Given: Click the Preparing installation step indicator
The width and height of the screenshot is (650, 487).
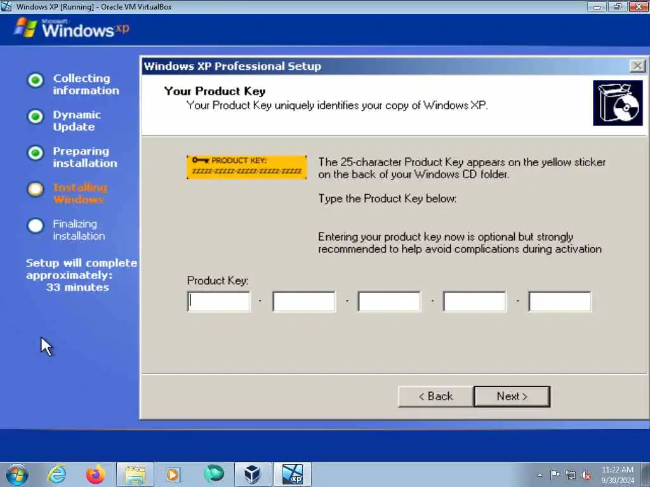Looking at the screenshot, I should tap(36, 153).
